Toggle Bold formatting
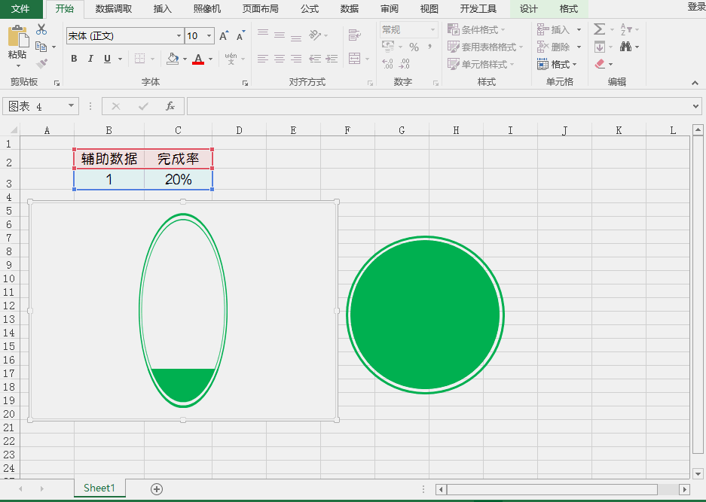Image resolution: width=706 pixels, height=502 pixels. coord(73,58)
